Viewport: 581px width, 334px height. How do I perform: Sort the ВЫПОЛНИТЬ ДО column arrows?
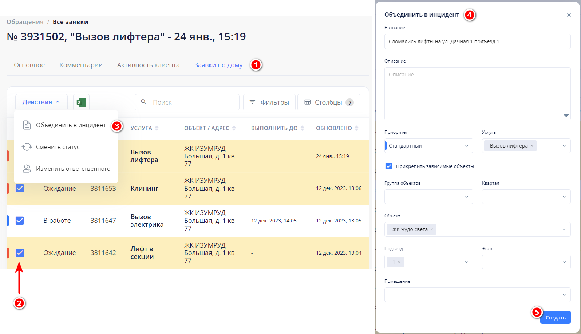302,128
